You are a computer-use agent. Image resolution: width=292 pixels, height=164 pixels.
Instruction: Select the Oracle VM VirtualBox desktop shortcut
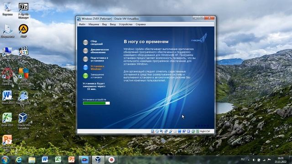pyautogui.click(x=23, y=121)
